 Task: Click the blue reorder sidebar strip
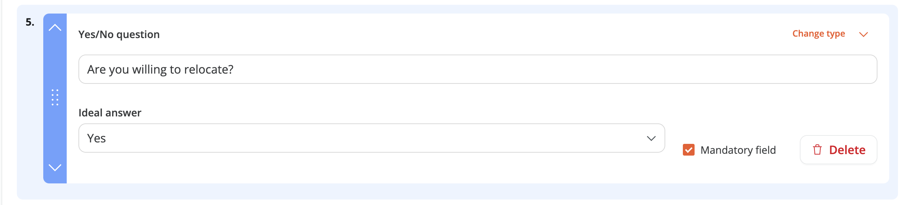click(x=55, y=98)
